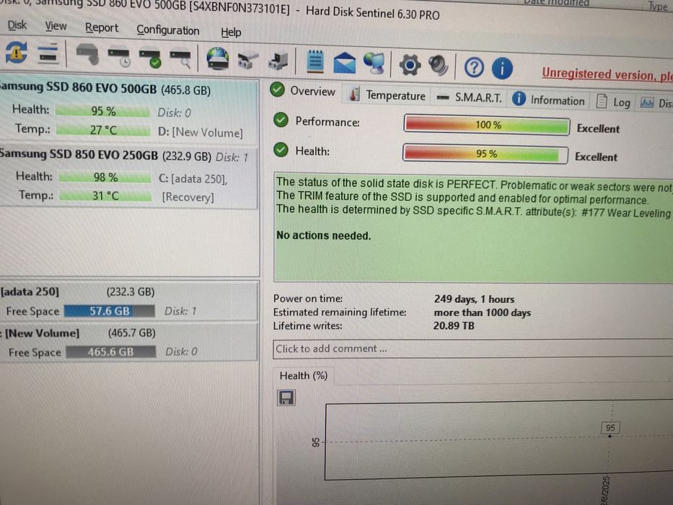Click the 'more than 1000 days' value
This screenshot has height=505, width=673.
(482, 312)
